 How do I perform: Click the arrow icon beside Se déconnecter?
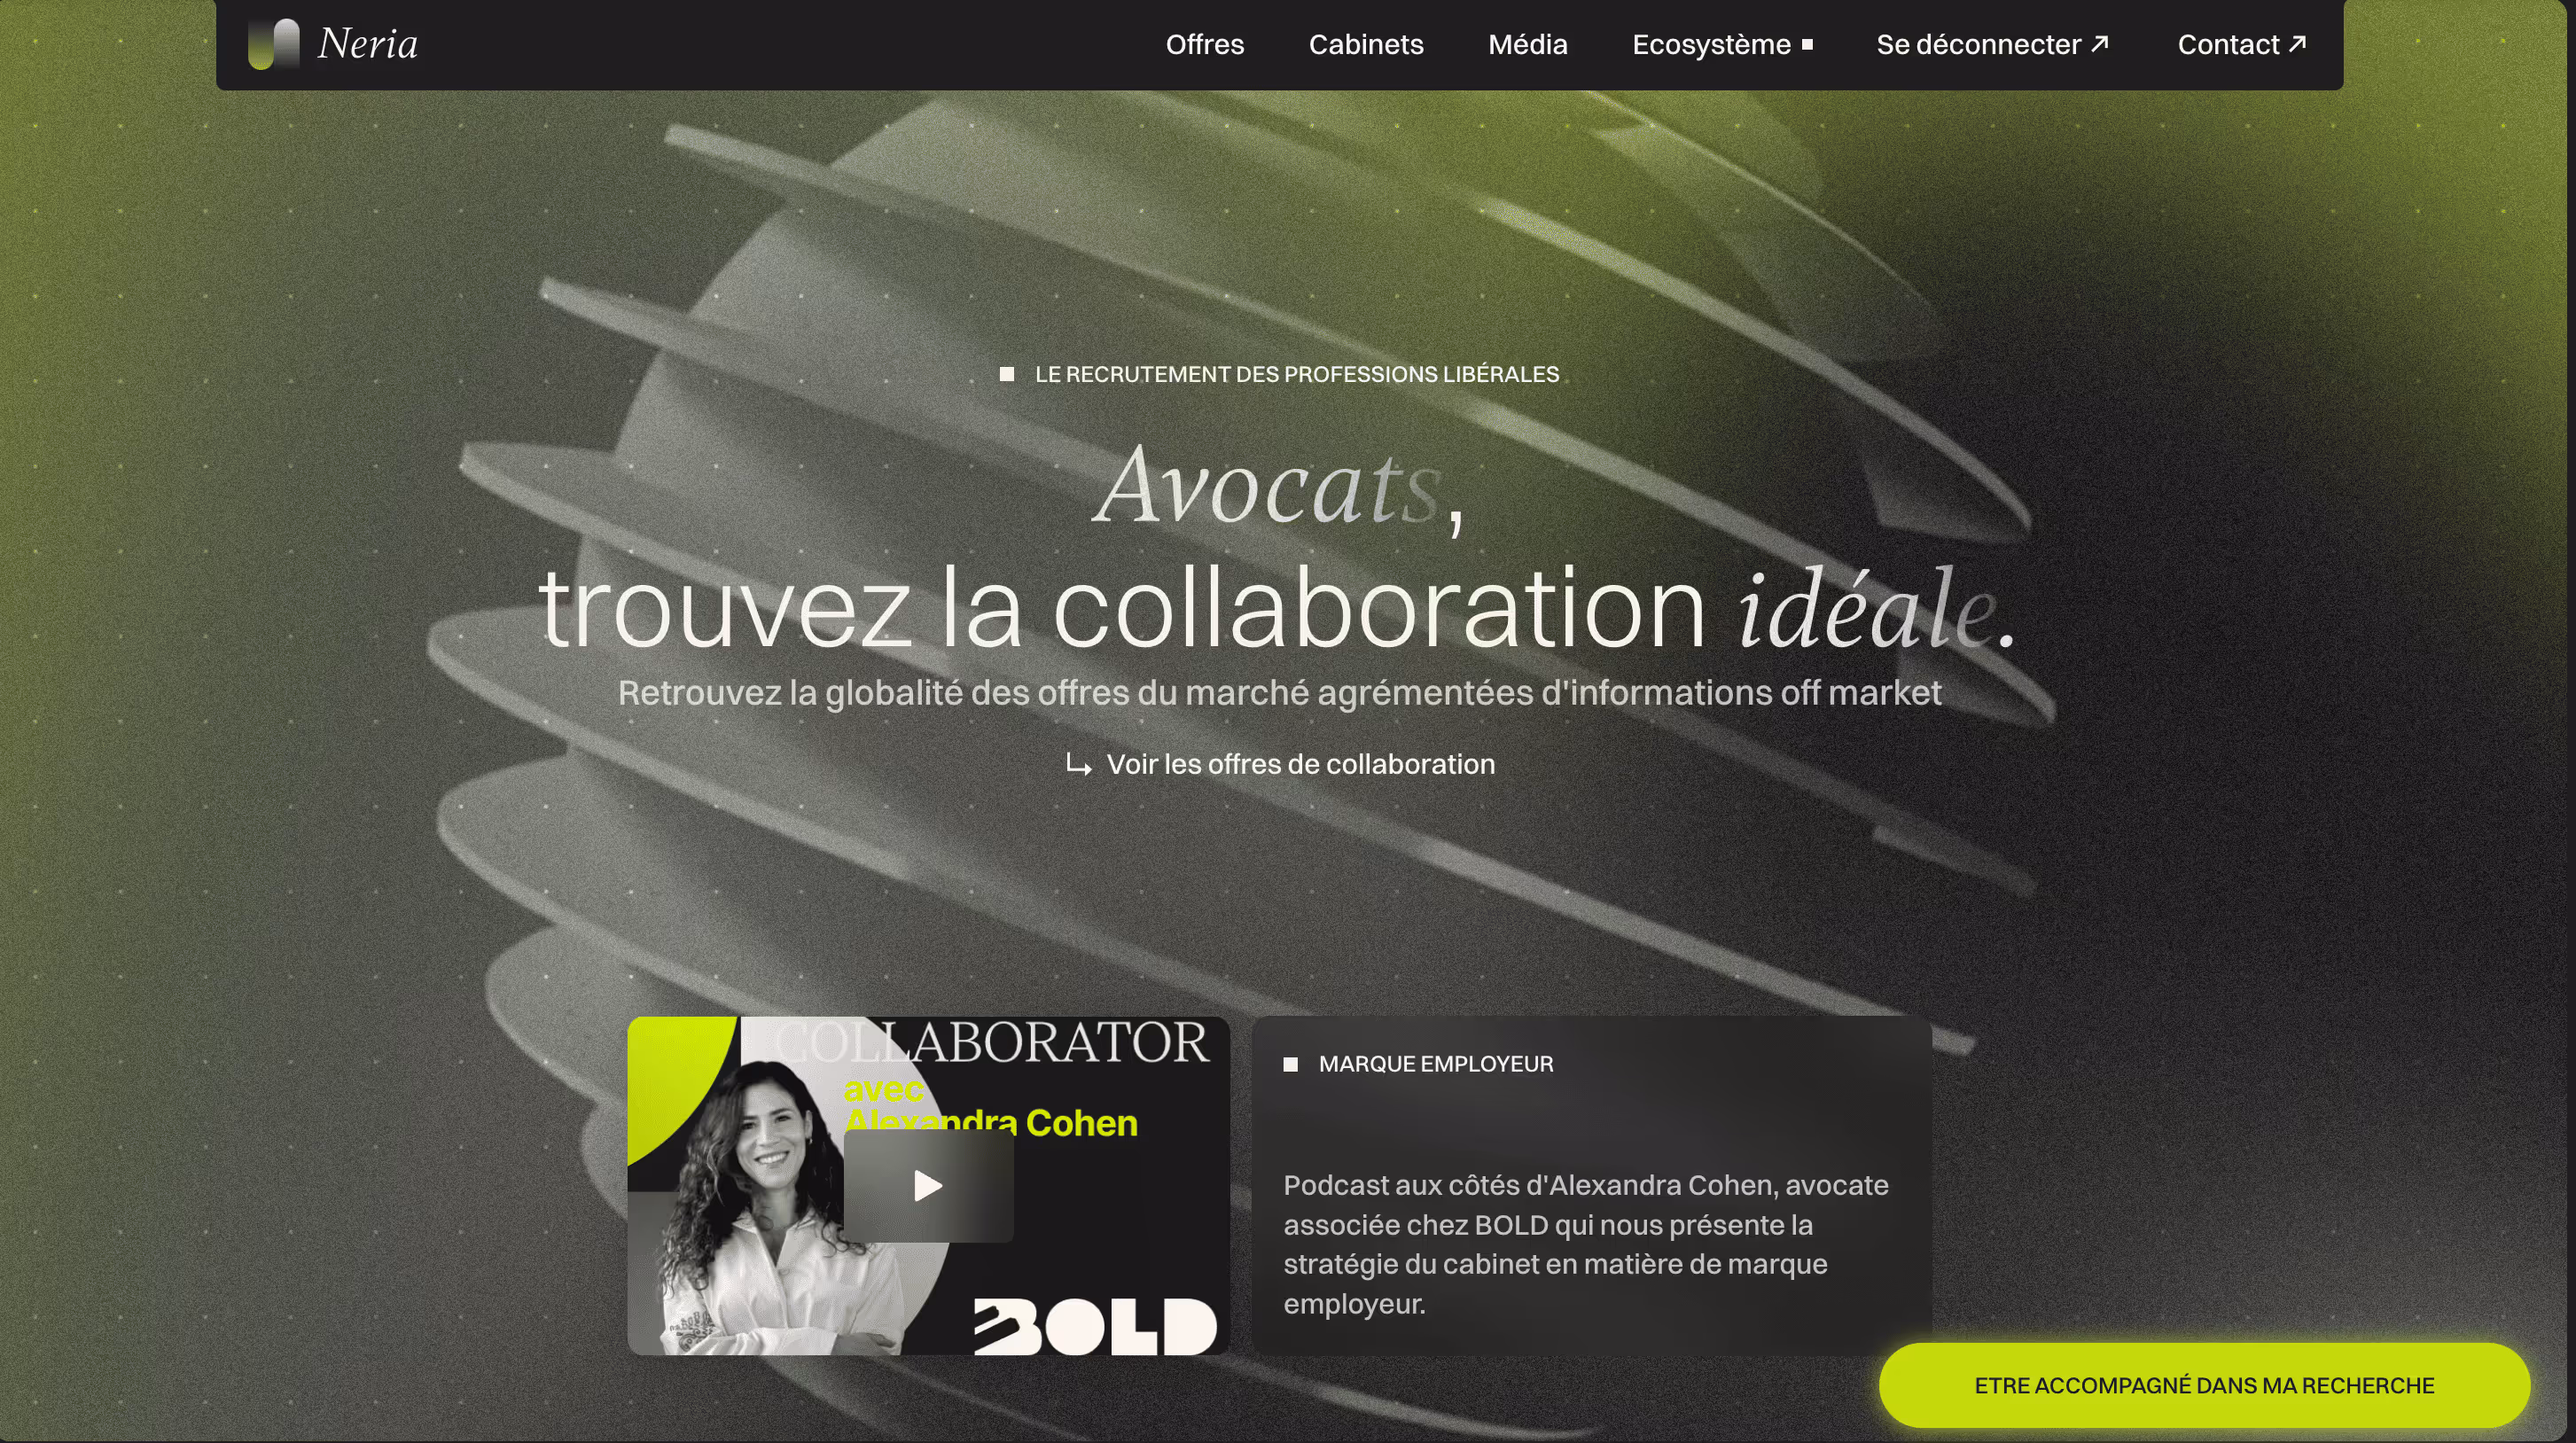pos(2099,43)
